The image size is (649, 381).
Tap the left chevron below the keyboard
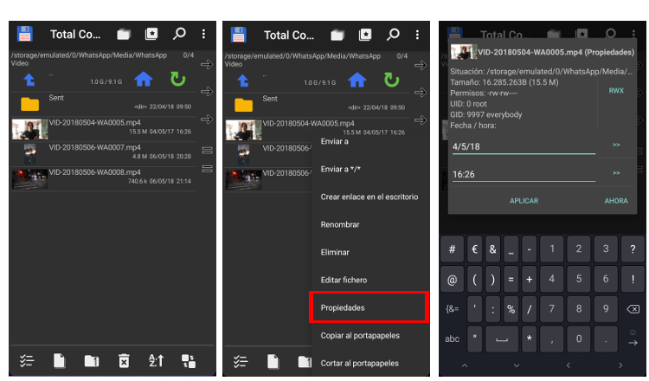569,365
